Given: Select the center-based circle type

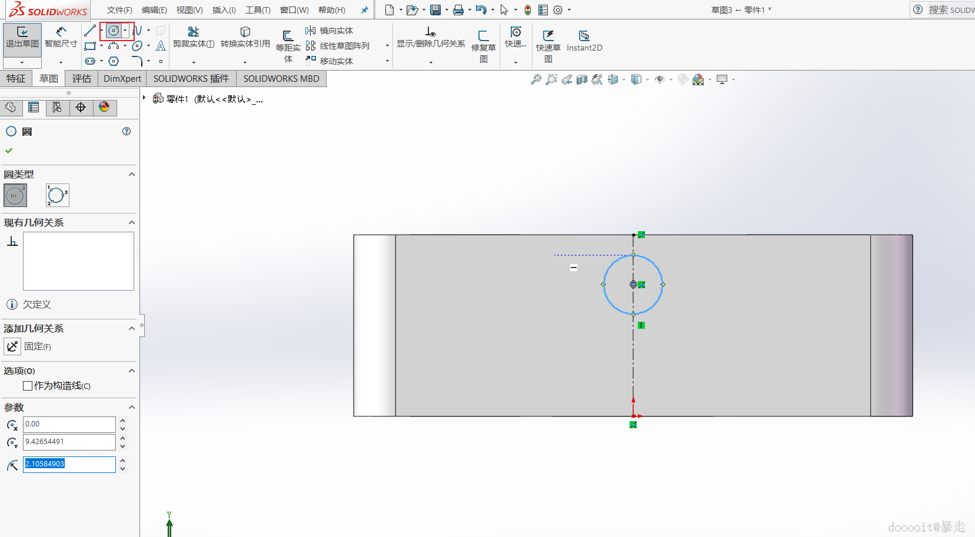Looking at the screenshot, I should 15,195.
